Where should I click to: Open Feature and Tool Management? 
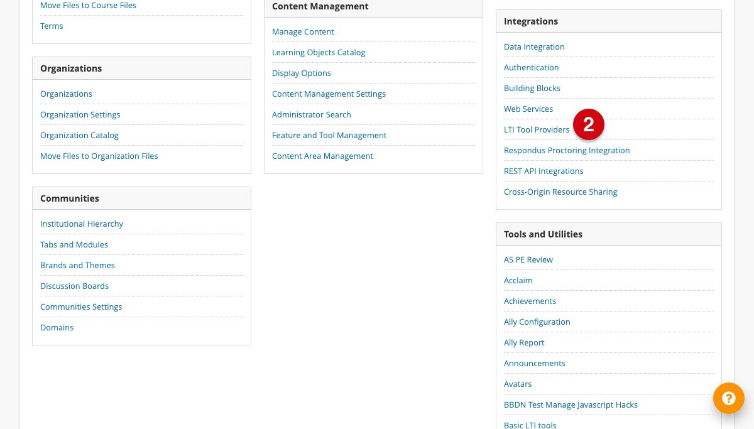(329, 135)
